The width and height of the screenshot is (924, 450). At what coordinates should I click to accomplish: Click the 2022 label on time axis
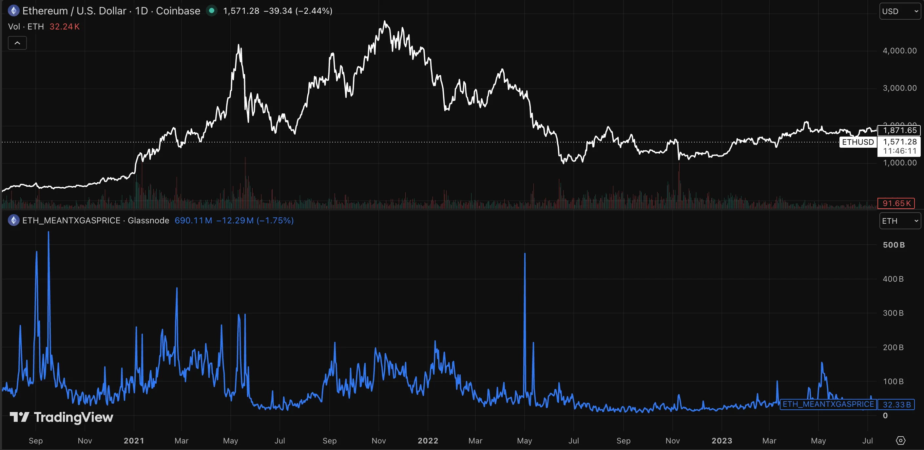click(x=428, y=441)
